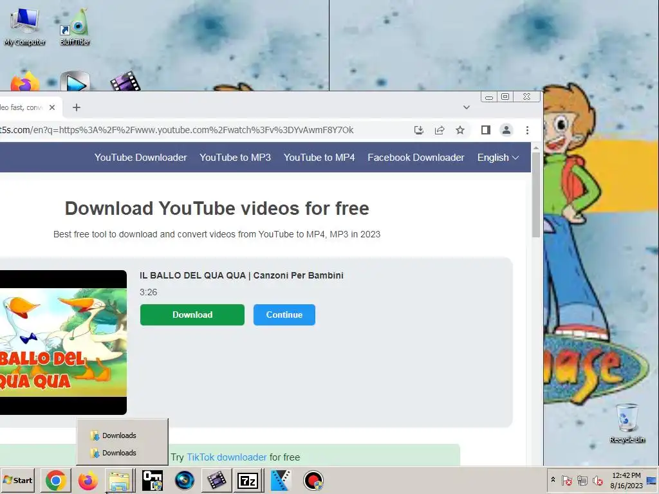The width and height of the screenshot is (659, 494).
Task: Open the film clapper desktop icon
Action: click(125, 80)
